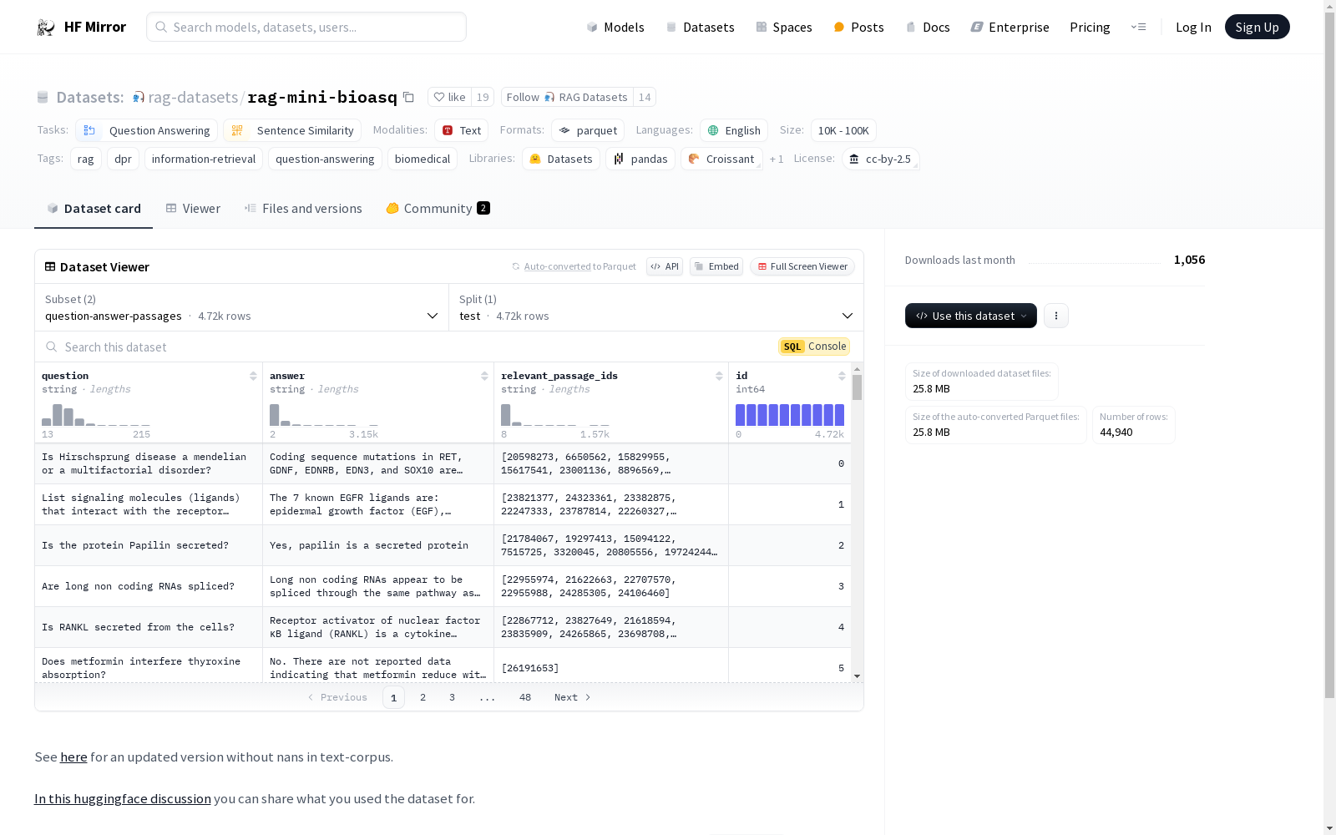Open the Use this dataset dropdown
This screenshot has width=1336, height=835.
(971, 316)
